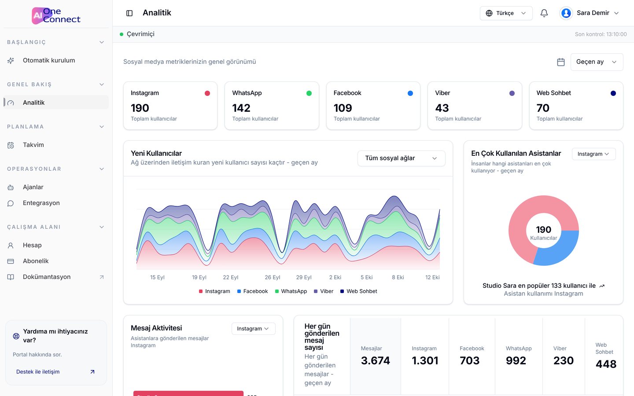Collapse the GENEL BAKIŞ sidebar section

pos(102,84)
